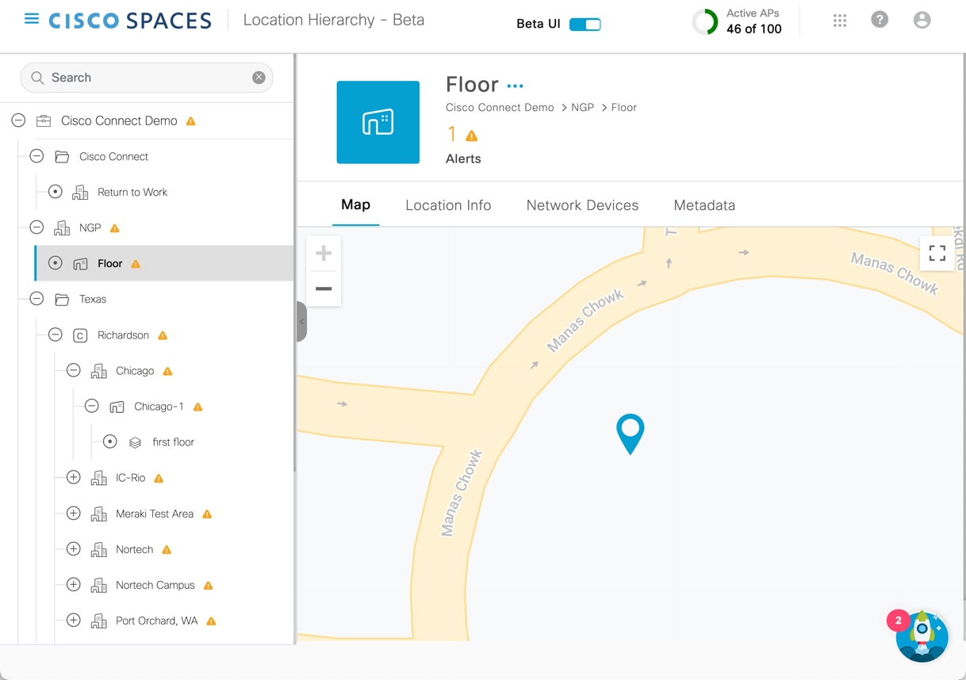Open the help question mark icon
966x680 pixels.
point(880,20)
